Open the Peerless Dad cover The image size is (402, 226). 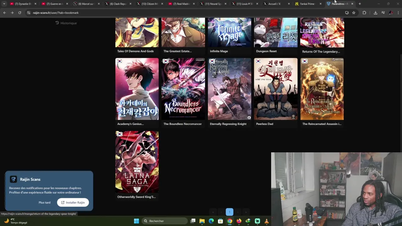tap(276, 89)
